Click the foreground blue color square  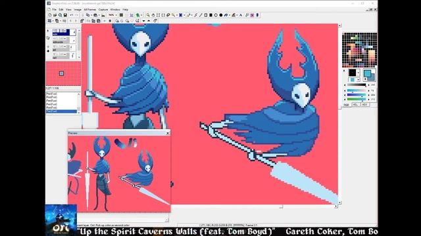[367, 73]
